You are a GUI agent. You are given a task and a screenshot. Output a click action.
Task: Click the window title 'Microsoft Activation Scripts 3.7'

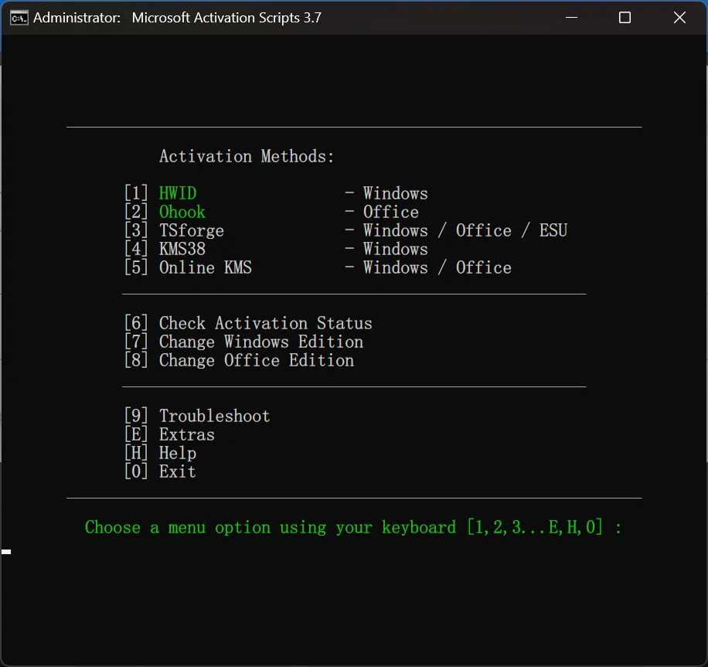tap(226, 18)
